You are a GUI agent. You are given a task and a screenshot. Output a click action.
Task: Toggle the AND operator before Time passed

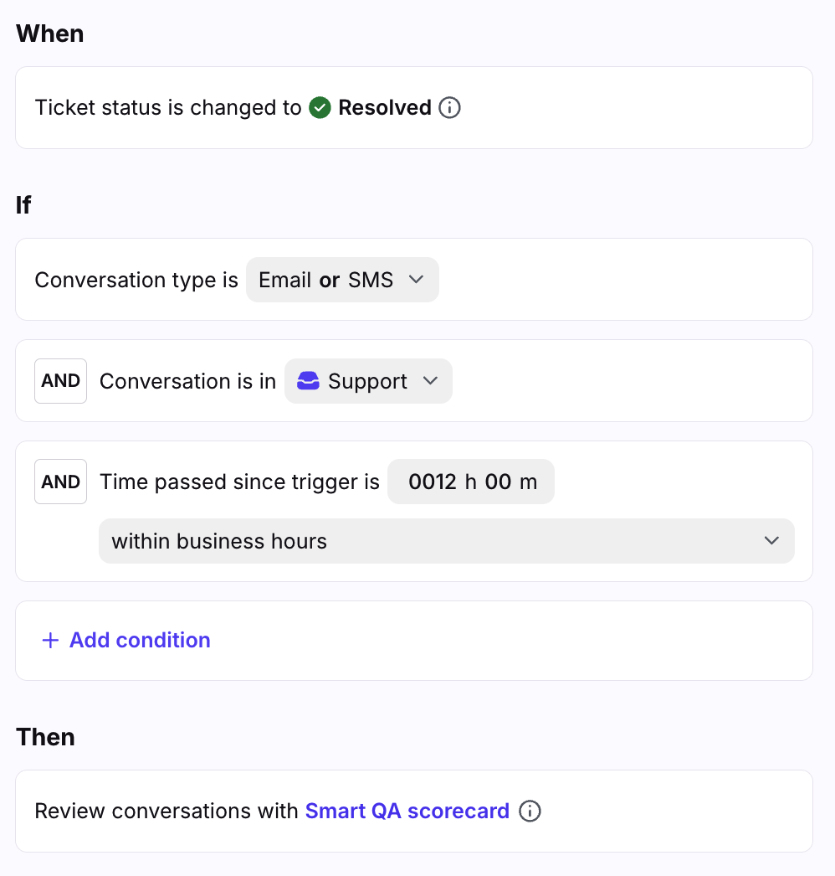point(61,482)
